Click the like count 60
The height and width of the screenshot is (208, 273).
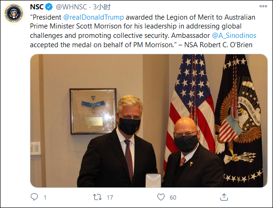click(x=173, y=197)
